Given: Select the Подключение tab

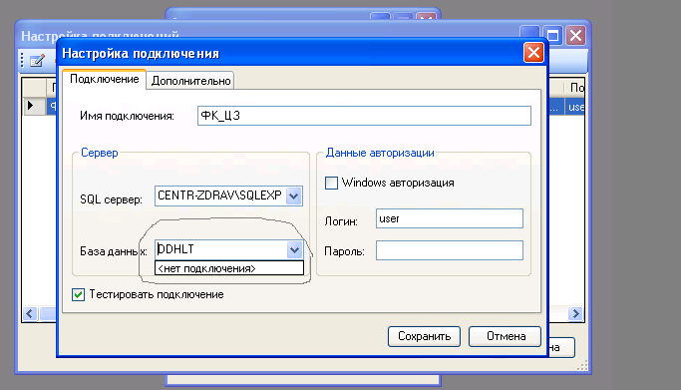Looking at the screenshot, I should [x=105, y=79].
